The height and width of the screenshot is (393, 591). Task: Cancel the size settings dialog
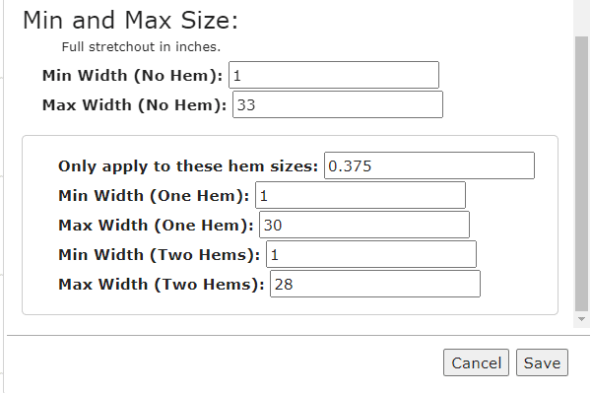pyautogui.click(x=476, y=362)
